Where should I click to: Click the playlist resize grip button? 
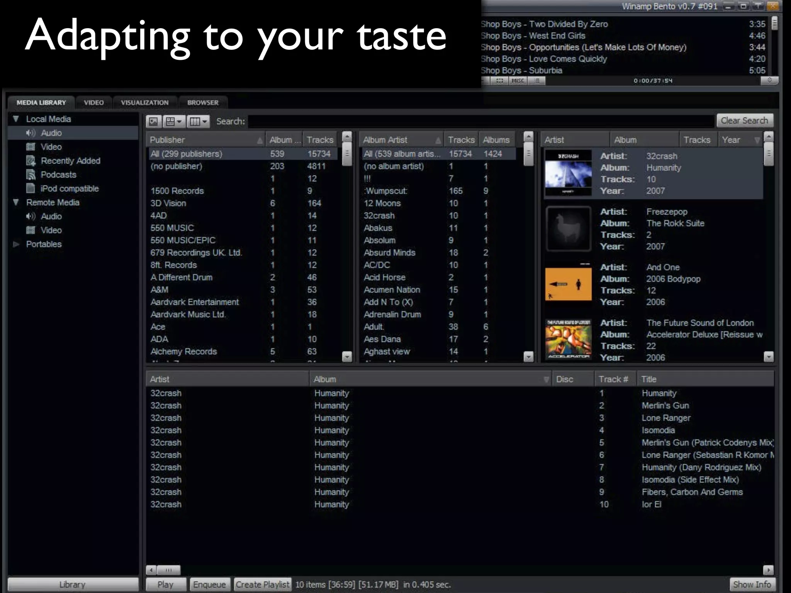pos(769,80)
